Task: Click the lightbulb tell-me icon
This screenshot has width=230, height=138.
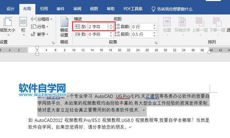Action: (153, 9)
